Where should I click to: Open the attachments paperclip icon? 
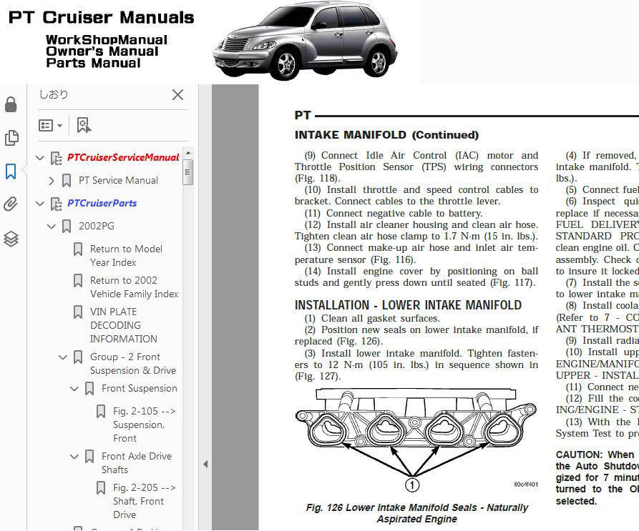(11, 204)
